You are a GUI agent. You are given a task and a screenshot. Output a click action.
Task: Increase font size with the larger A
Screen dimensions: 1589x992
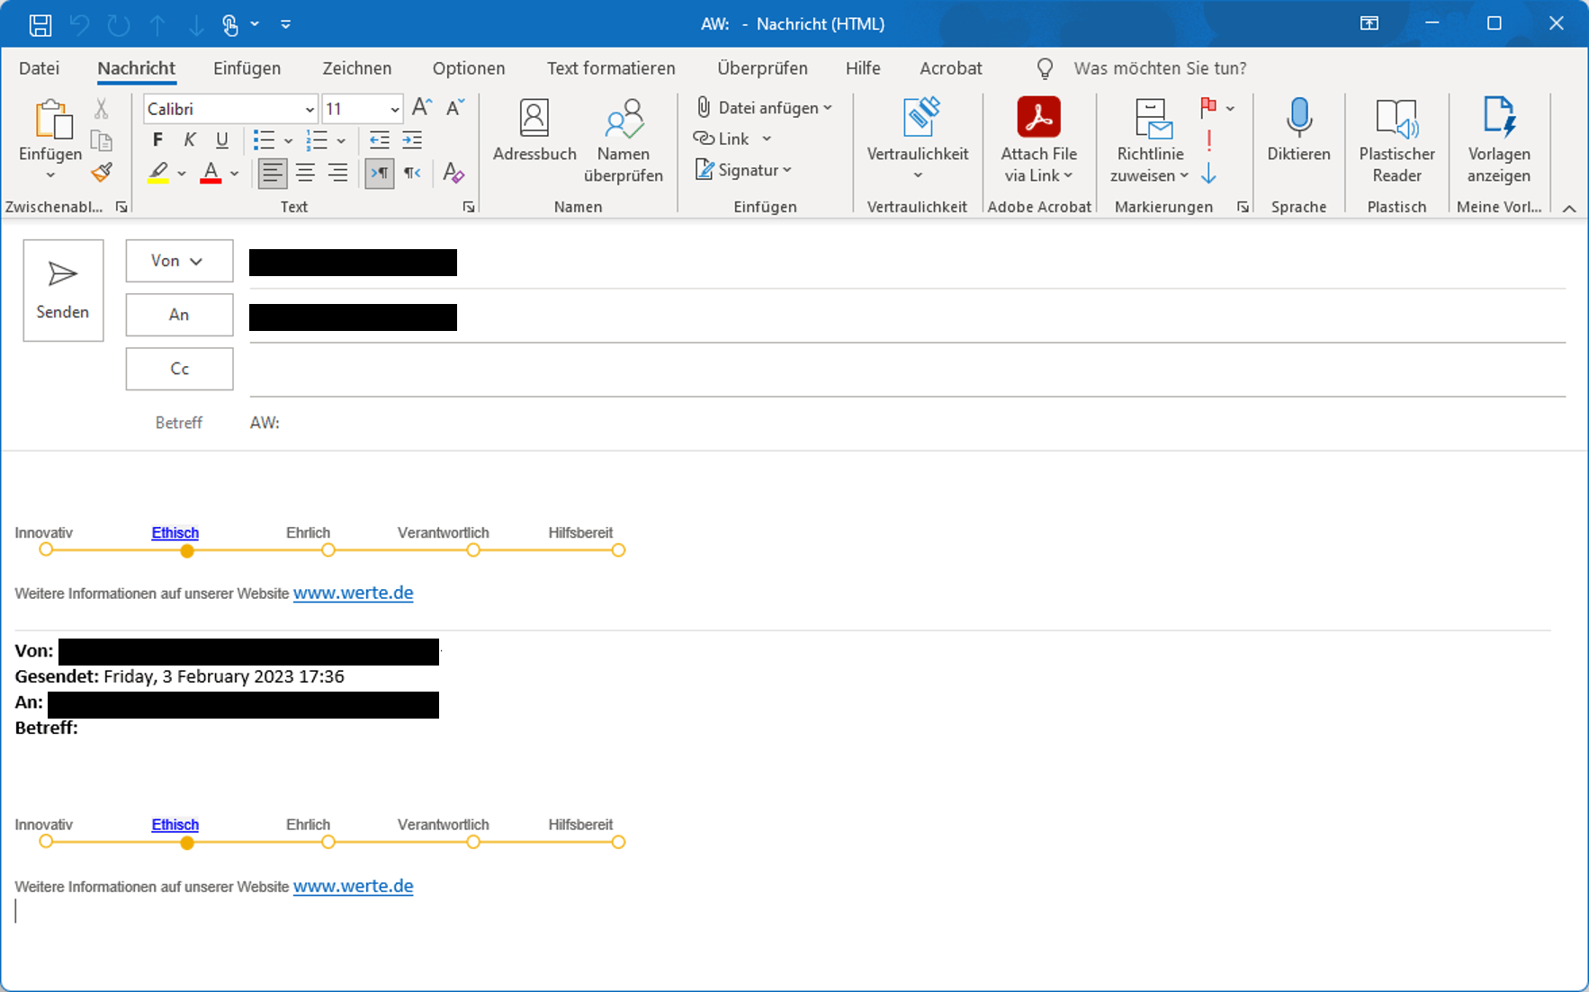click(x=421, y=108)
